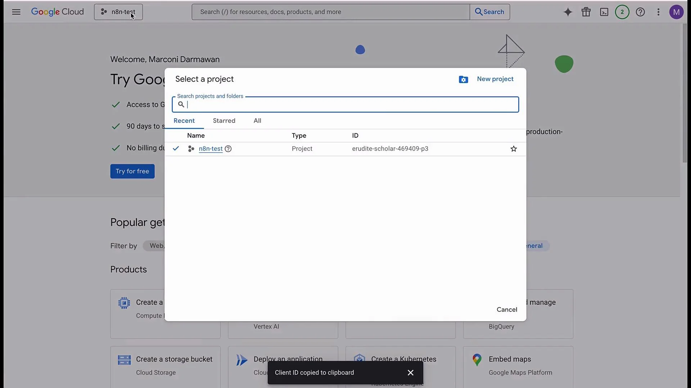691x388 pixels.
Task: Click the magnifier icon in project search
Action: click(x=181, y=105)
